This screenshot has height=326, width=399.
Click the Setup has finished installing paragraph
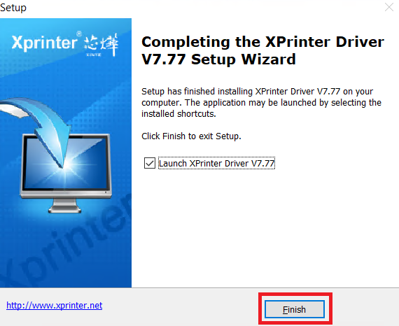point(261,102)
